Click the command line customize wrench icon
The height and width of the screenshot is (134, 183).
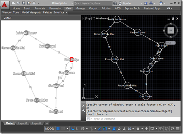pos(83,110)
